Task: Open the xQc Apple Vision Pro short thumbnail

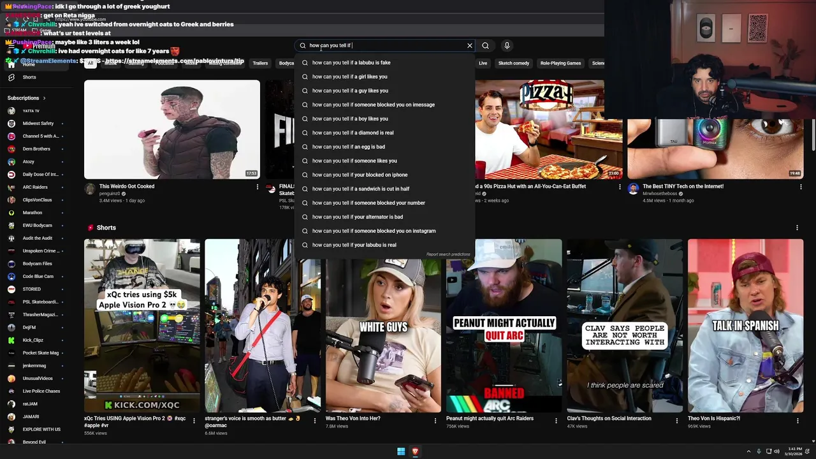Action: (142, 326)
